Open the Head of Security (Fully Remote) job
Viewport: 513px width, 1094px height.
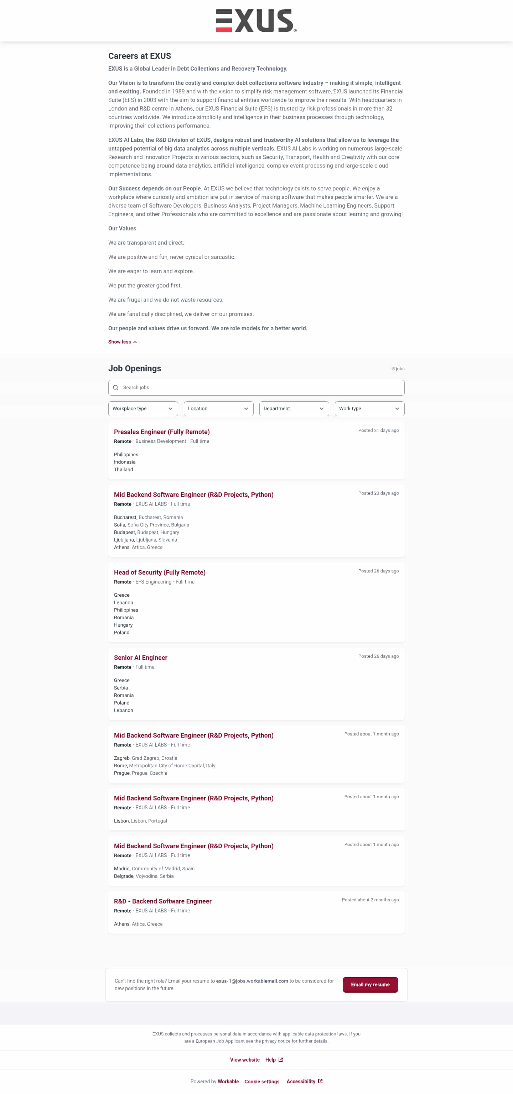click(160, 572)
